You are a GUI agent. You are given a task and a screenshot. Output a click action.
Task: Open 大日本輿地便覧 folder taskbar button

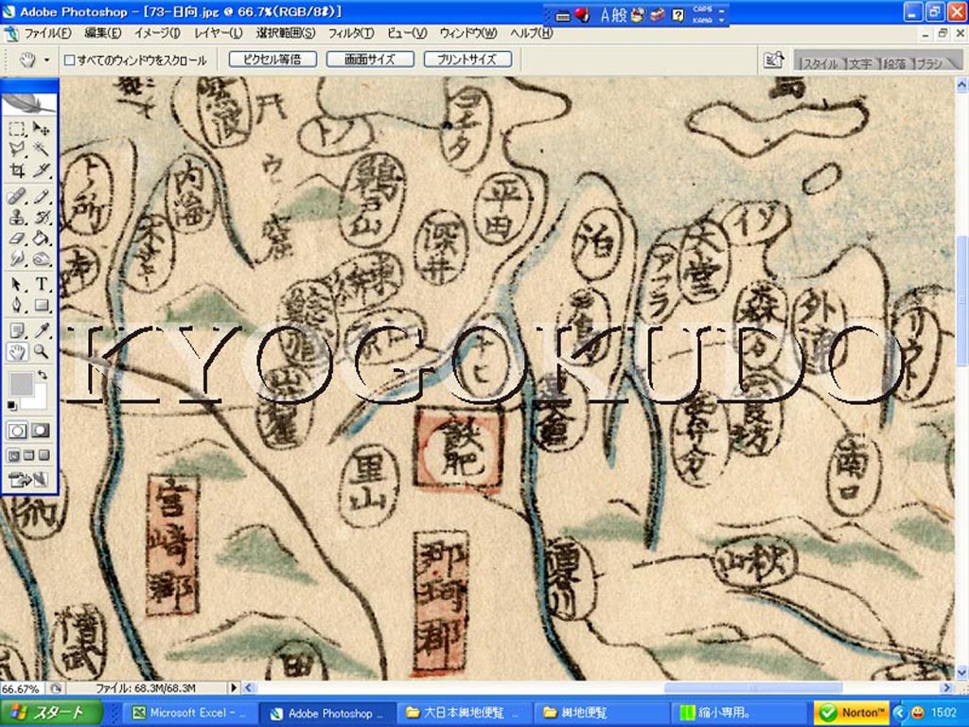click(x=463, y=713)
